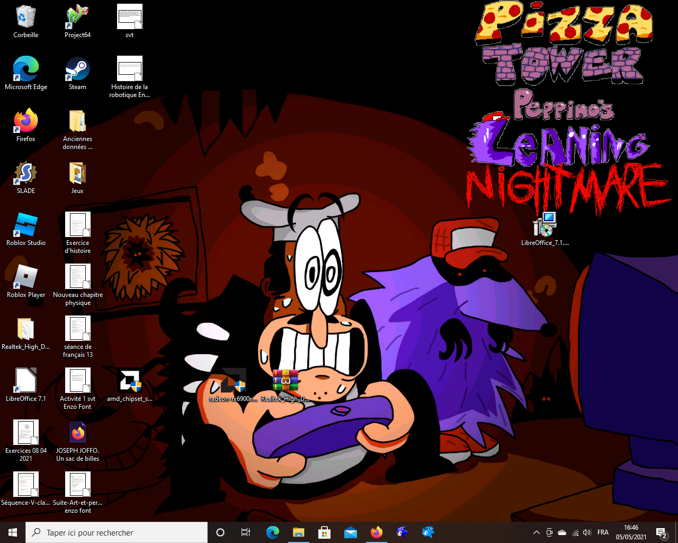The image size is (678, 543).
Task: Launch the SLADE desktop shortcut
Action: (25, 177)
